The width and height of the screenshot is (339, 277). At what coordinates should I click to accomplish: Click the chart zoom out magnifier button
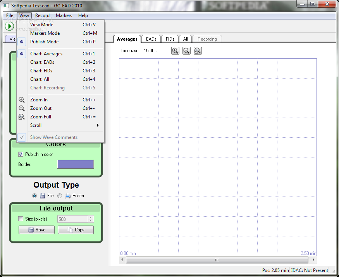pos(186,51)
